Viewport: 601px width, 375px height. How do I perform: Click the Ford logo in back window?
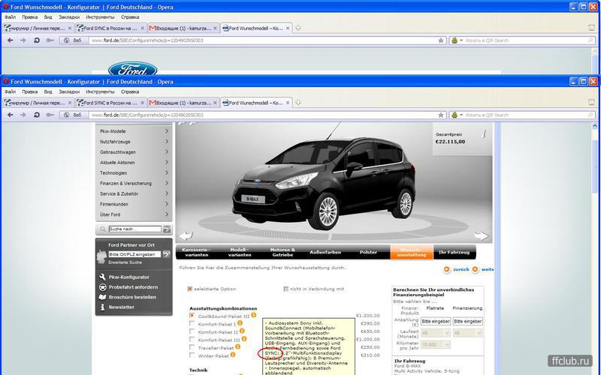click(133, 68)
